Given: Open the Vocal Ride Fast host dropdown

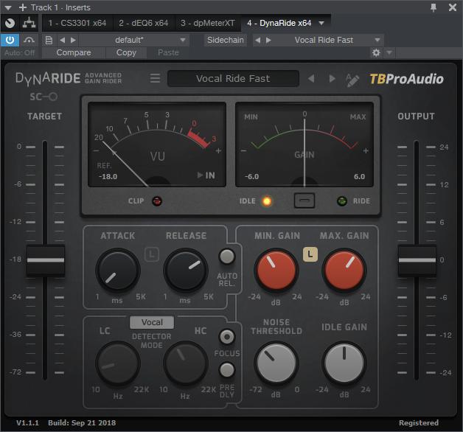Looking at the screenshot, I should coord(377,40).
